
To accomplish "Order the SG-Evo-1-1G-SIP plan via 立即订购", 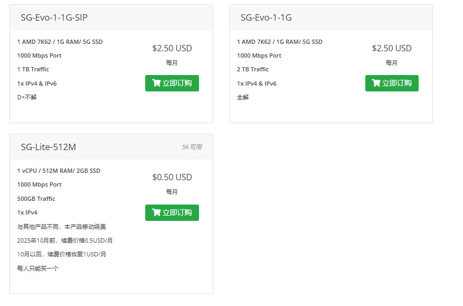I will click(172, 83).
